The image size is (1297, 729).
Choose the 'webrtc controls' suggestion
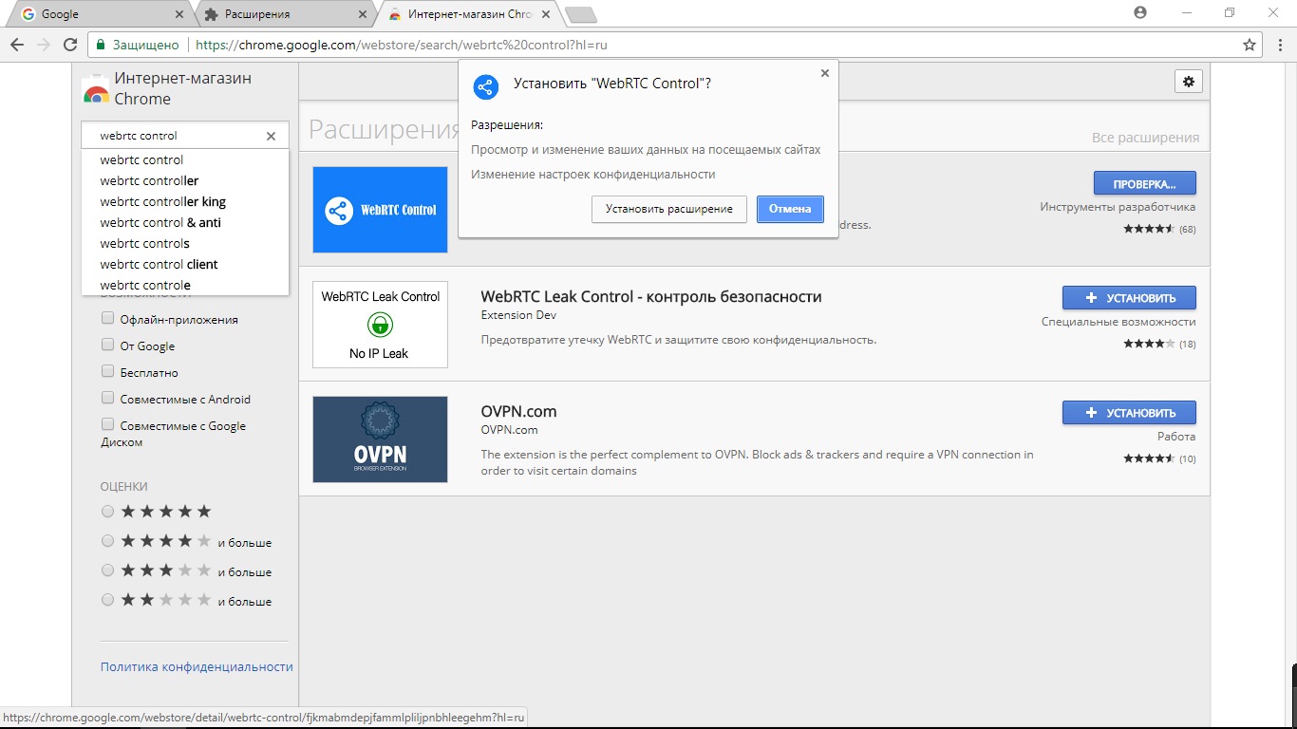tap(185, 243)
